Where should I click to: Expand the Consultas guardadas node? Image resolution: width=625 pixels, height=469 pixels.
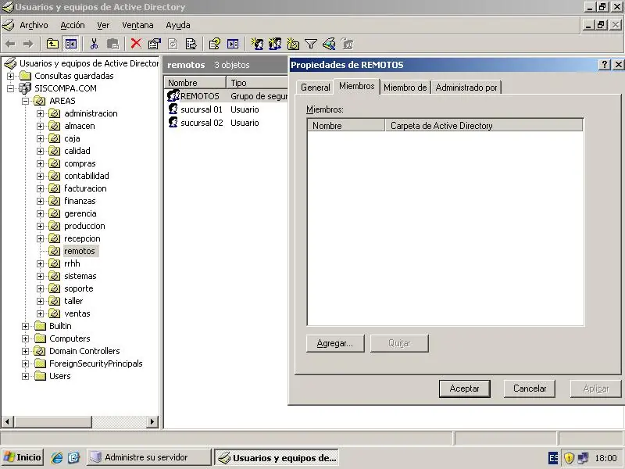coord(10,76)
